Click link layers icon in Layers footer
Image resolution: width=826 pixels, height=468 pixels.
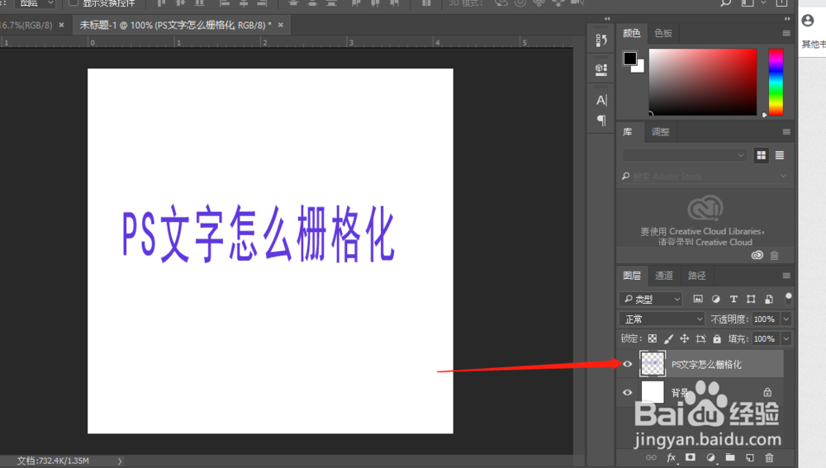(652, 457)
